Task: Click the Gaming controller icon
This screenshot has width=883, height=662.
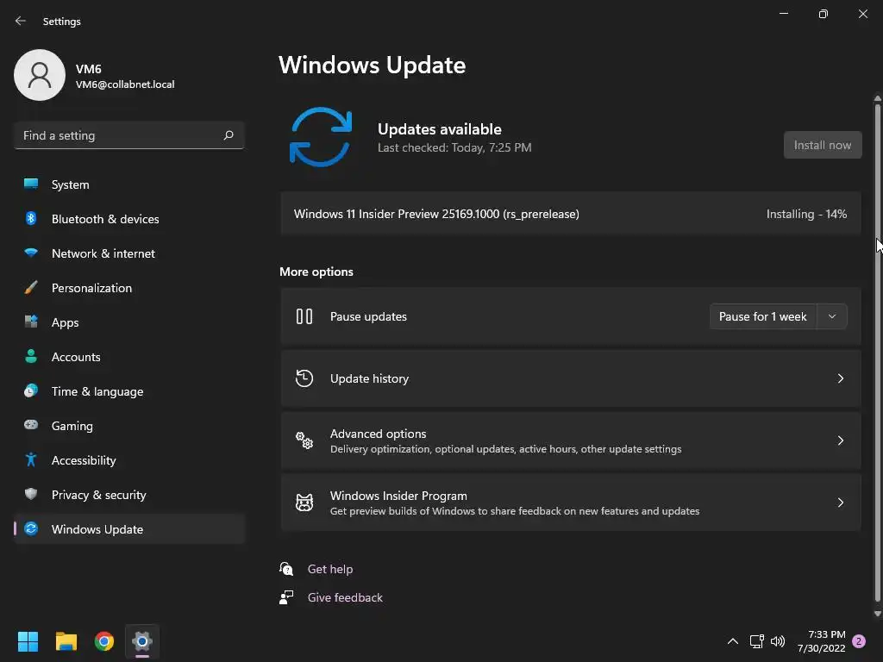Action: coord(31,425)
